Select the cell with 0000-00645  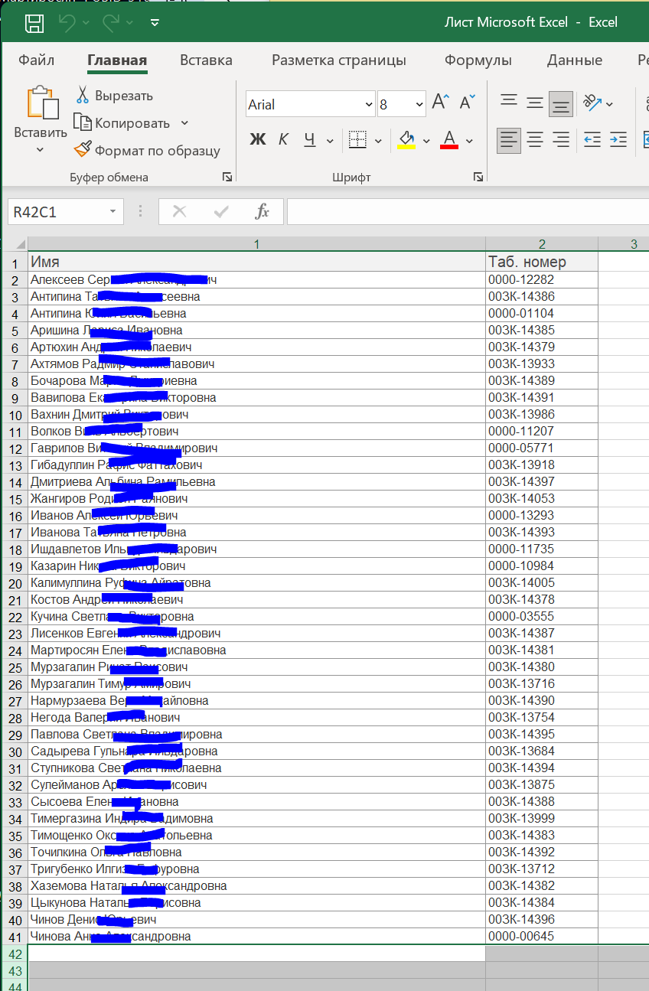[542, 937]
